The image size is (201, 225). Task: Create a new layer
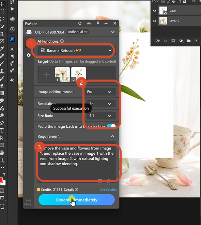coord(197,41)
